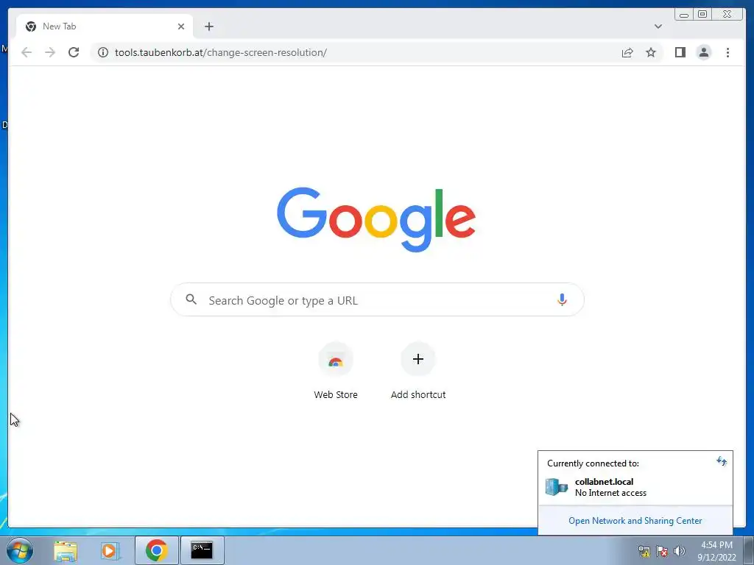
Task: Click the network tray icon
Action: 644,551
